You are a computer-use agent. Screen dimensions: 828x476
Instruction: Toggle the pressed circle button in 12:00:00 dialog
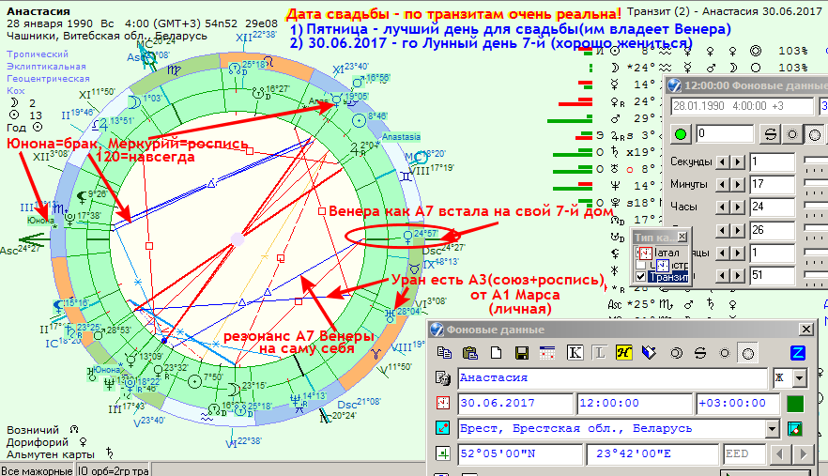(815, 134)
